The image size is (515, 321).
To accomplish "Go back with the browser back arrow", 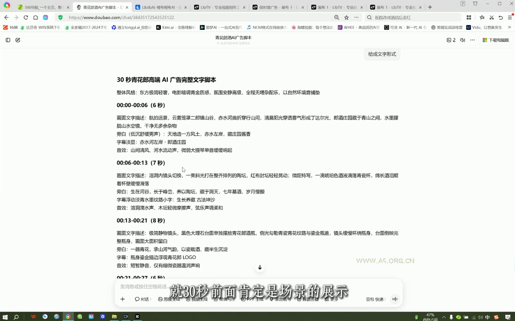I will pos(6,17).
